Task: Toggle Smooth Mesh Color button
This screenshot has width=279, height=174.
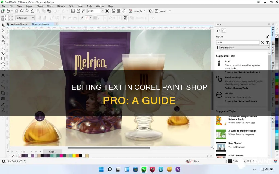Action: coord(125,18)
